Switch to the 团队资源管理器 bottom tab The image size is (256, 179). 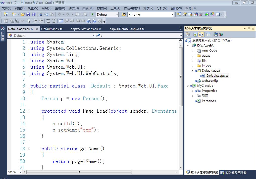coord(233,173)
